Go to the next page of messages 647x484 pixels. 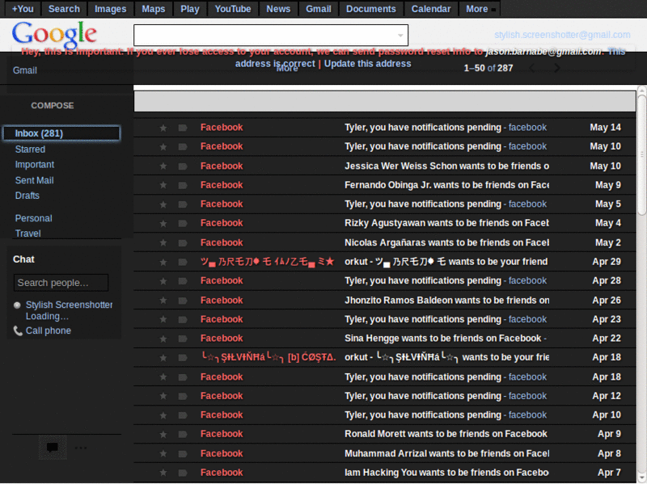557,68
